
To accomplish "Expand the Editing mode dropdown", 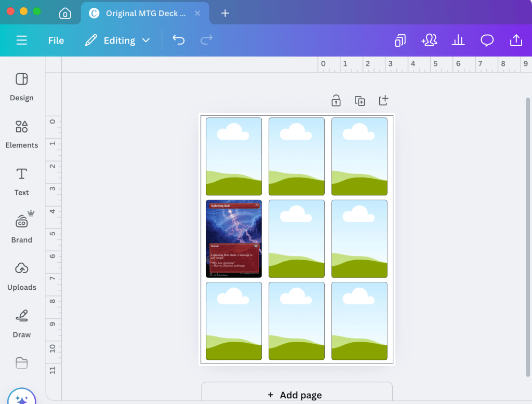I will [118, 41].
